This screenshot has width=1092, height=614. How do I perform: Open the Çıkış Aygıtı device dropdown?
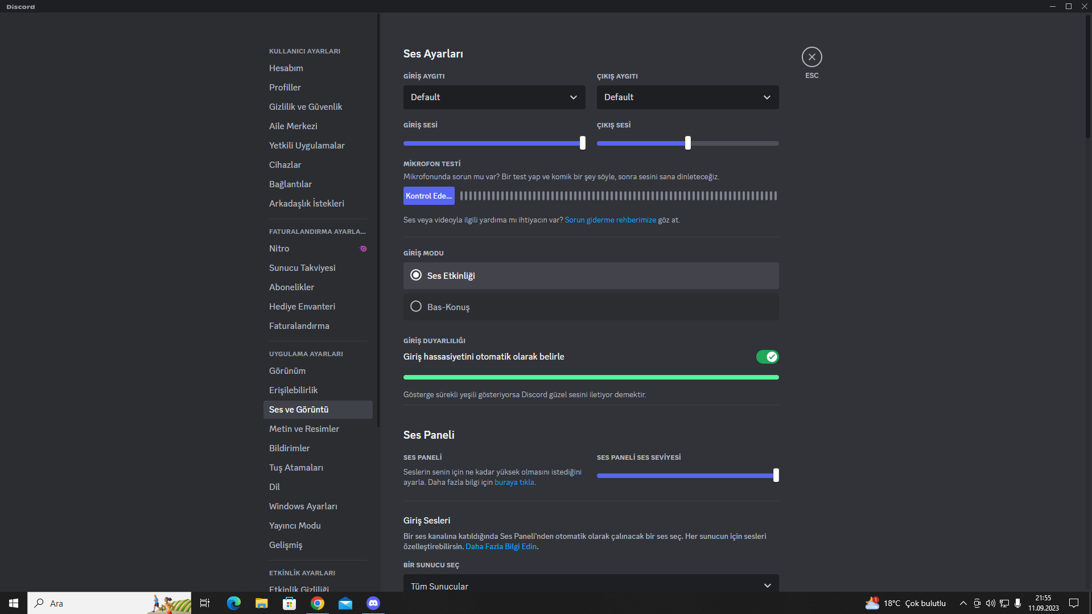pos(687,97)
